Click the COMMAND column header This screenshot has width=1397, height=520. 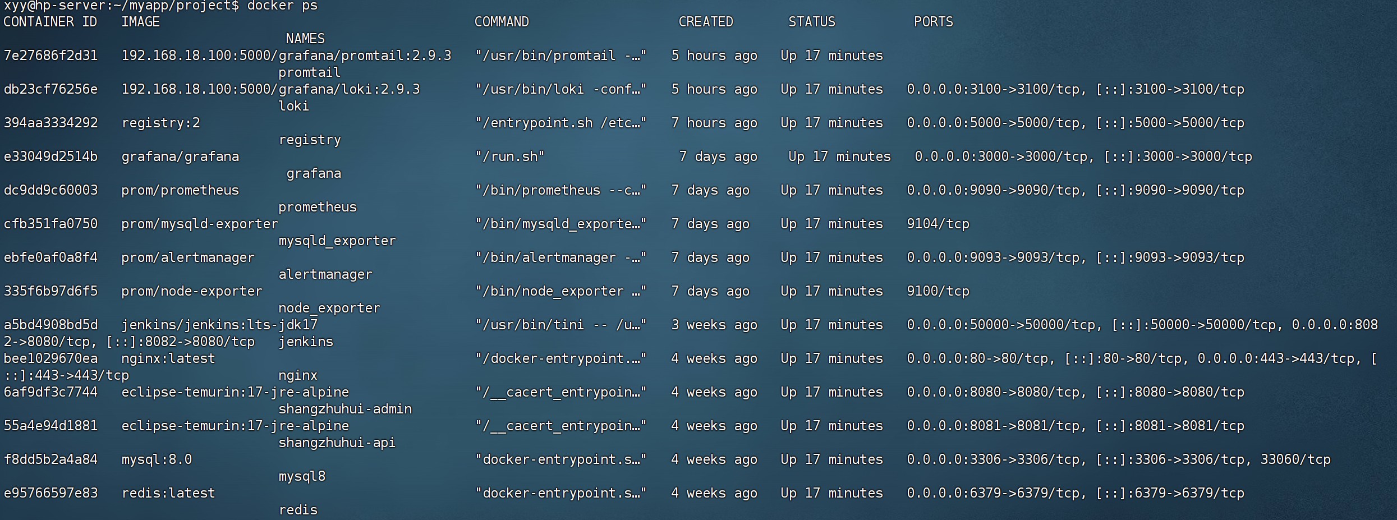point(502,22)
